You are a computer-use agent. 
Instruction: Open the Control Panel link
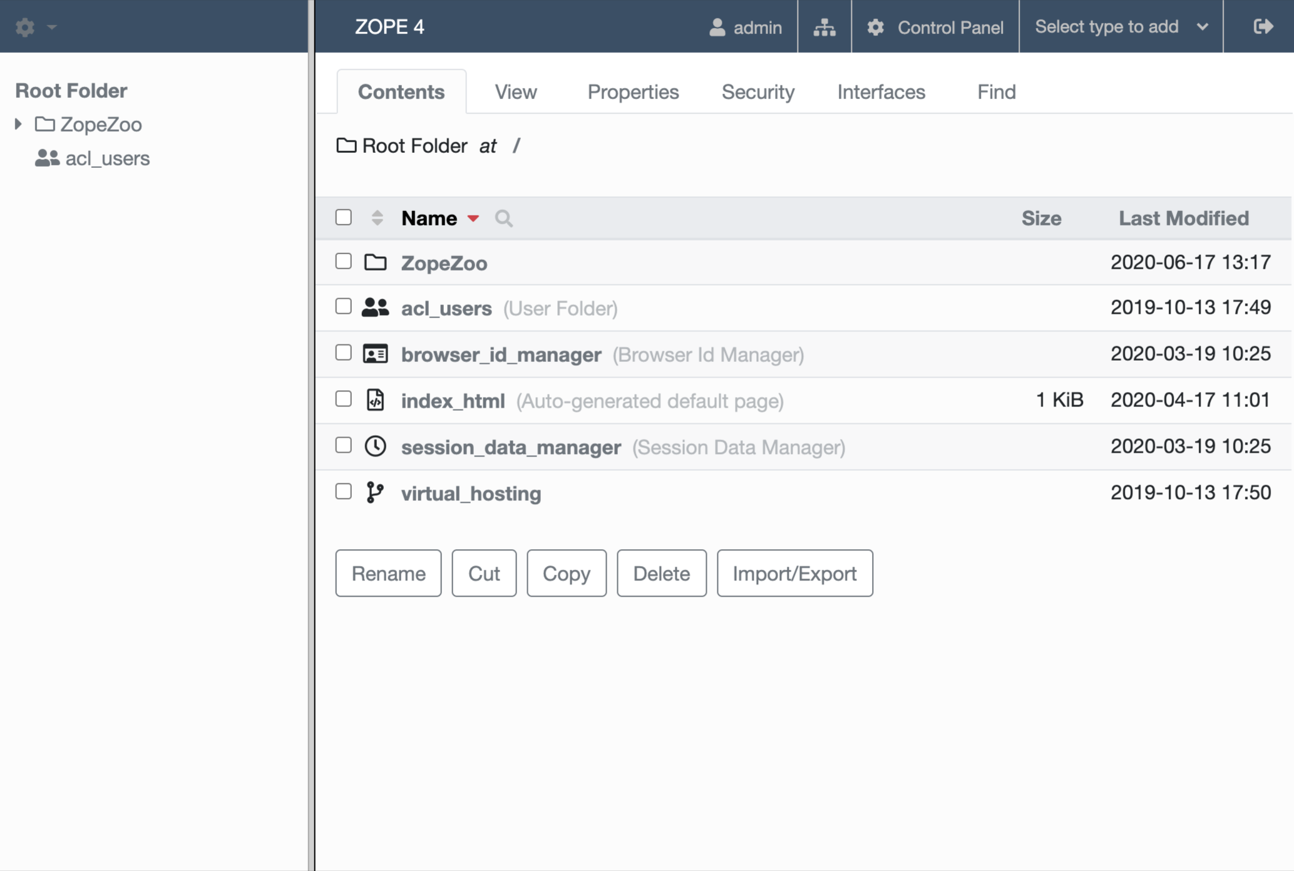coord(935,27)
